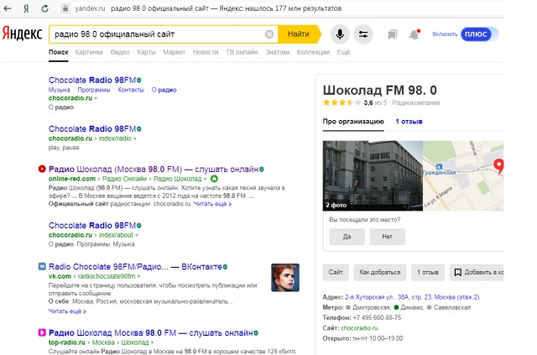The height and width of the screenshot is (355, 537).
Task: Switch to the Маркет tab
Action: (x=174, y=52)
